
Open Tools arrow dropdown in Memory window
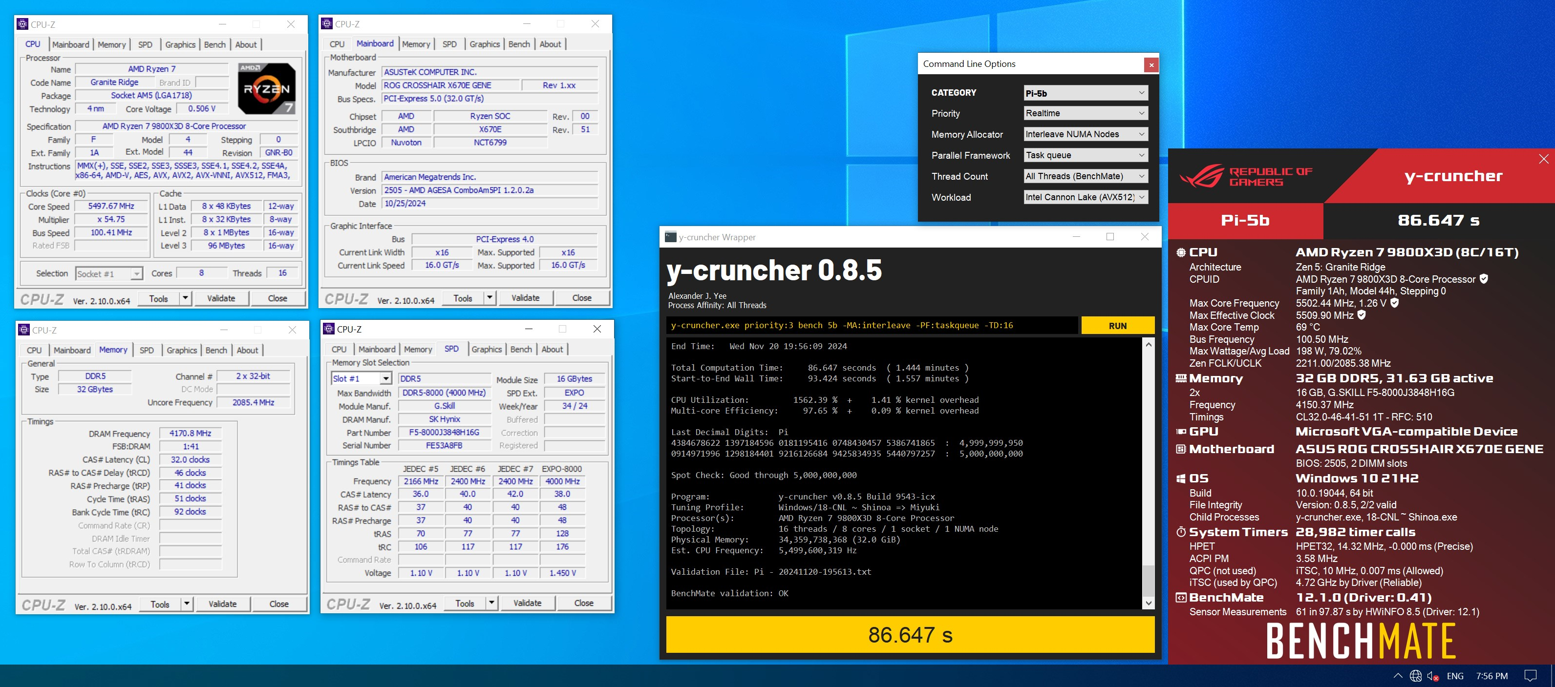(187, 604)
